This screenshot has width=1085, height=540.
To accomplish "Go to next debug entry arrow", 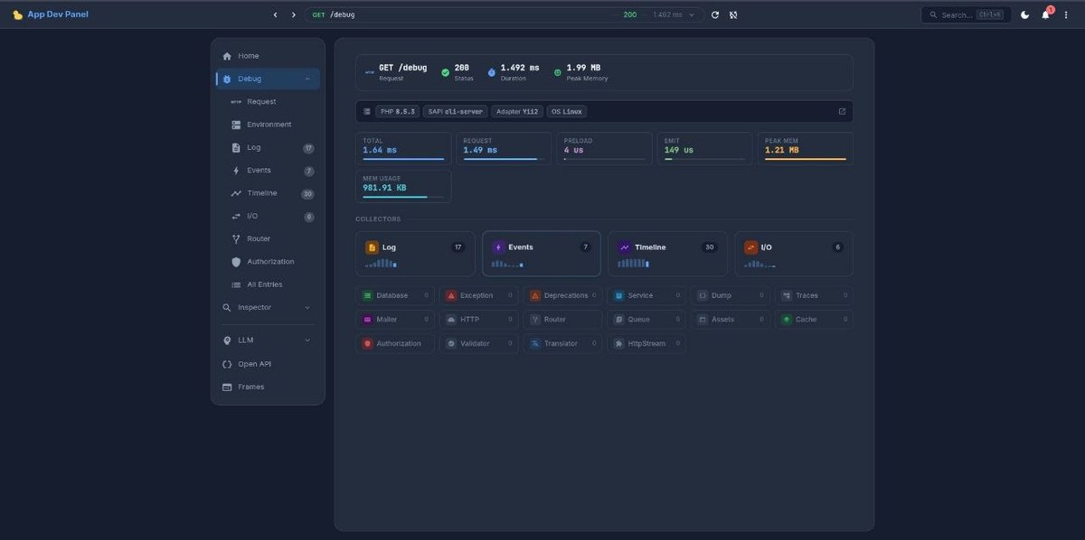I will click(293, 14).
